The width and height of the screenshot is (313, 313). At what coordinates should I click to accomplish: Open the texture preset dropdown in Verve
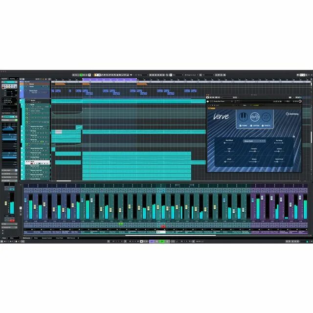(254, 141)
